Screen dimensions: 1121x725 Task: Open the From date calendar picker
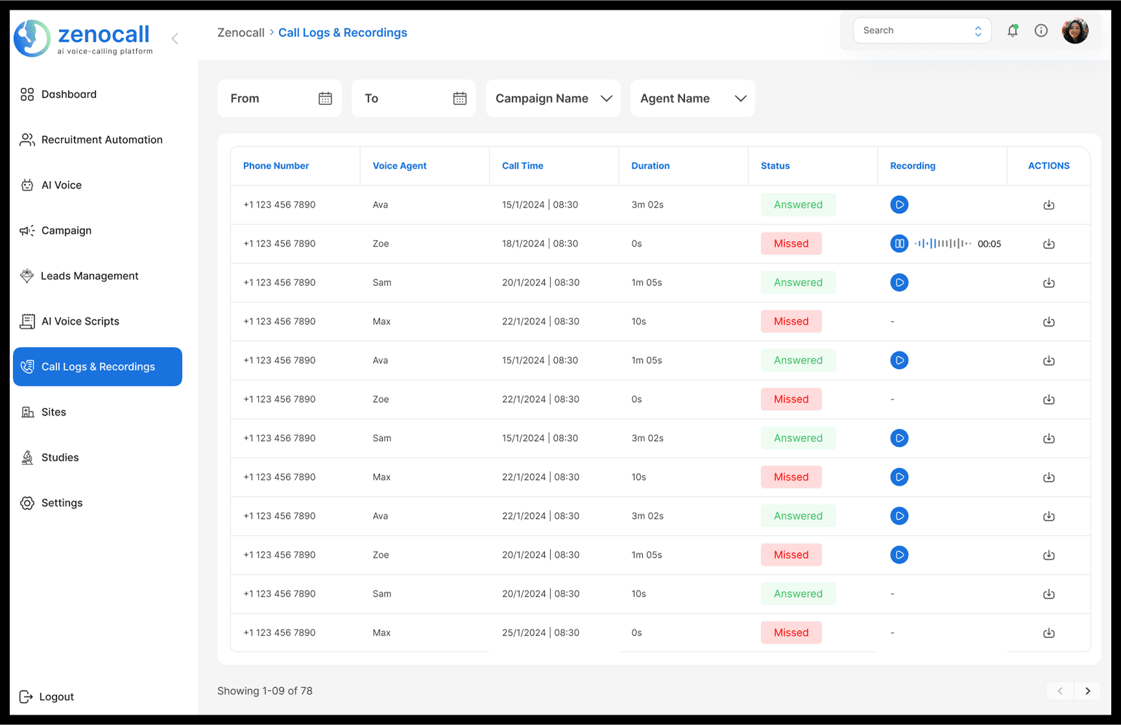(x=324, y=98)
